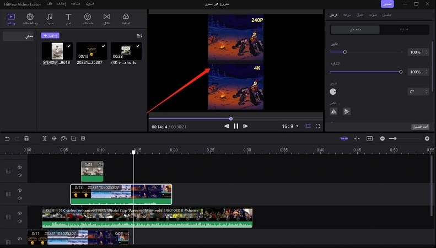Enter fullscreen preview

tap(317, 126)
